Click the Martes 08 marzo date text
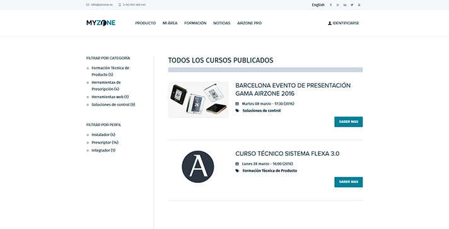Image resolution: width=449 pixels, height=229 pixels. 268,103
